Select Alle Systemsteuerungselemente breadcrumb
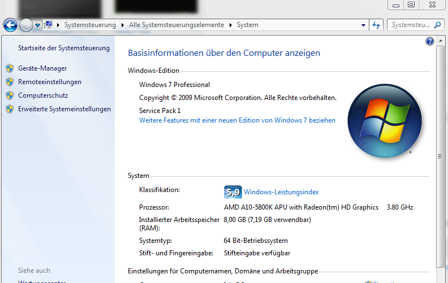 pos(176,25)
